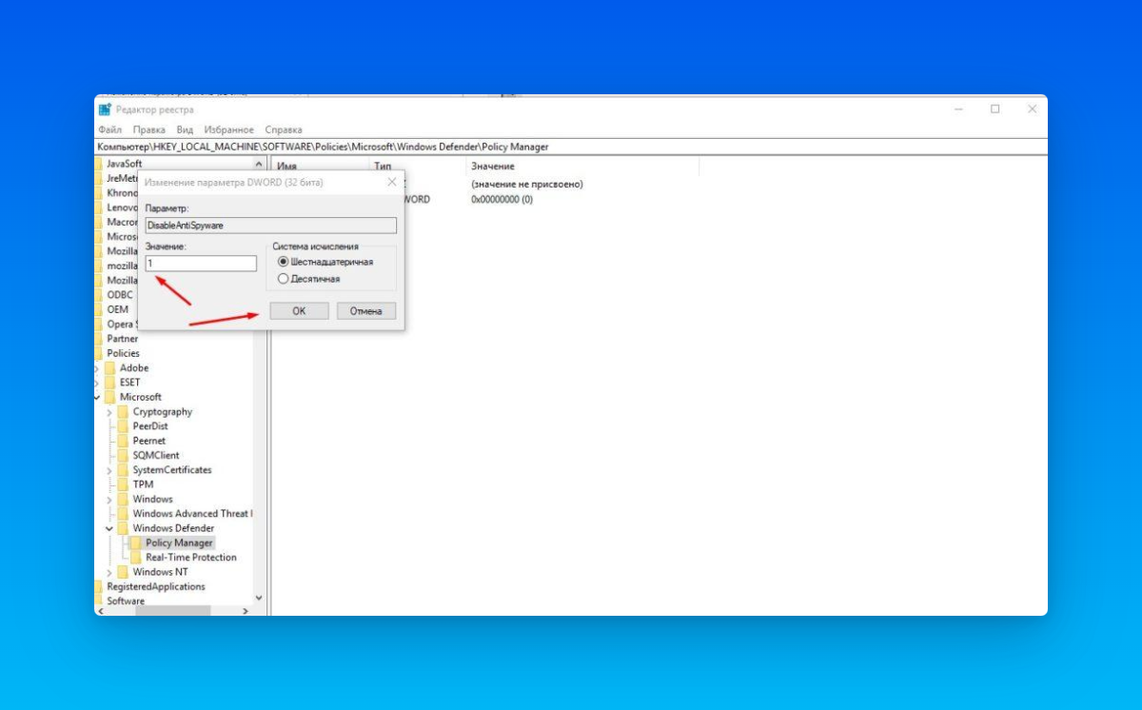Click the registry path address bar
Image resolution: width=1142 pixels, height=710 pixels.
(571, 147)
